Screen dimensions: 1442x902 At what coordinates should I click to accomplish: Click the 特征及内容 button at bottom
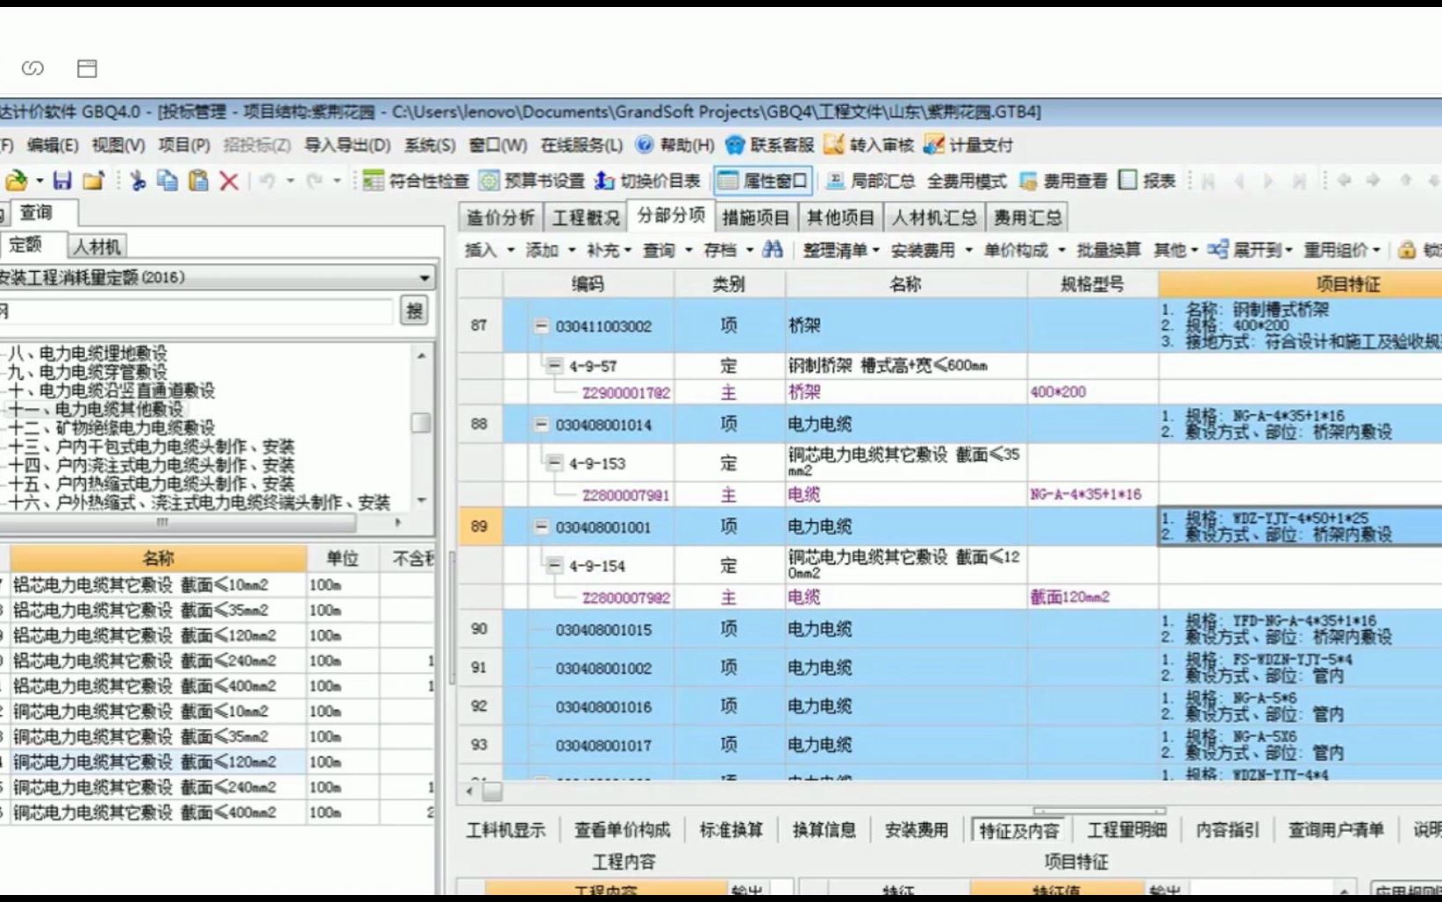[1017, 828]
